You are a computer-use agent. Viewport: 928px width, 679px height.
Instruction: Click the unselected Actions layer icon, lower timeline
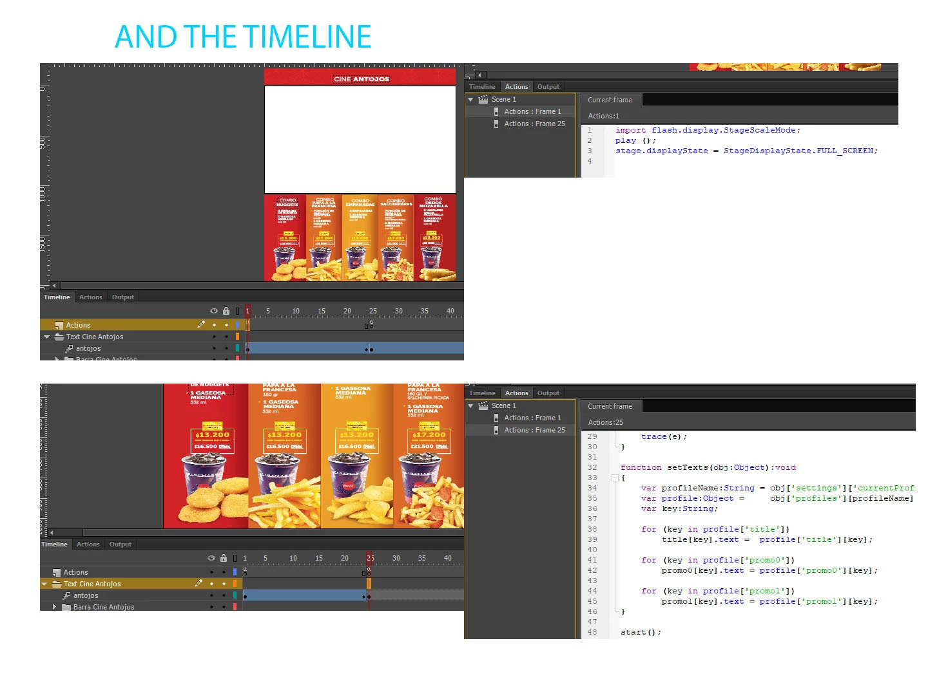56,572
